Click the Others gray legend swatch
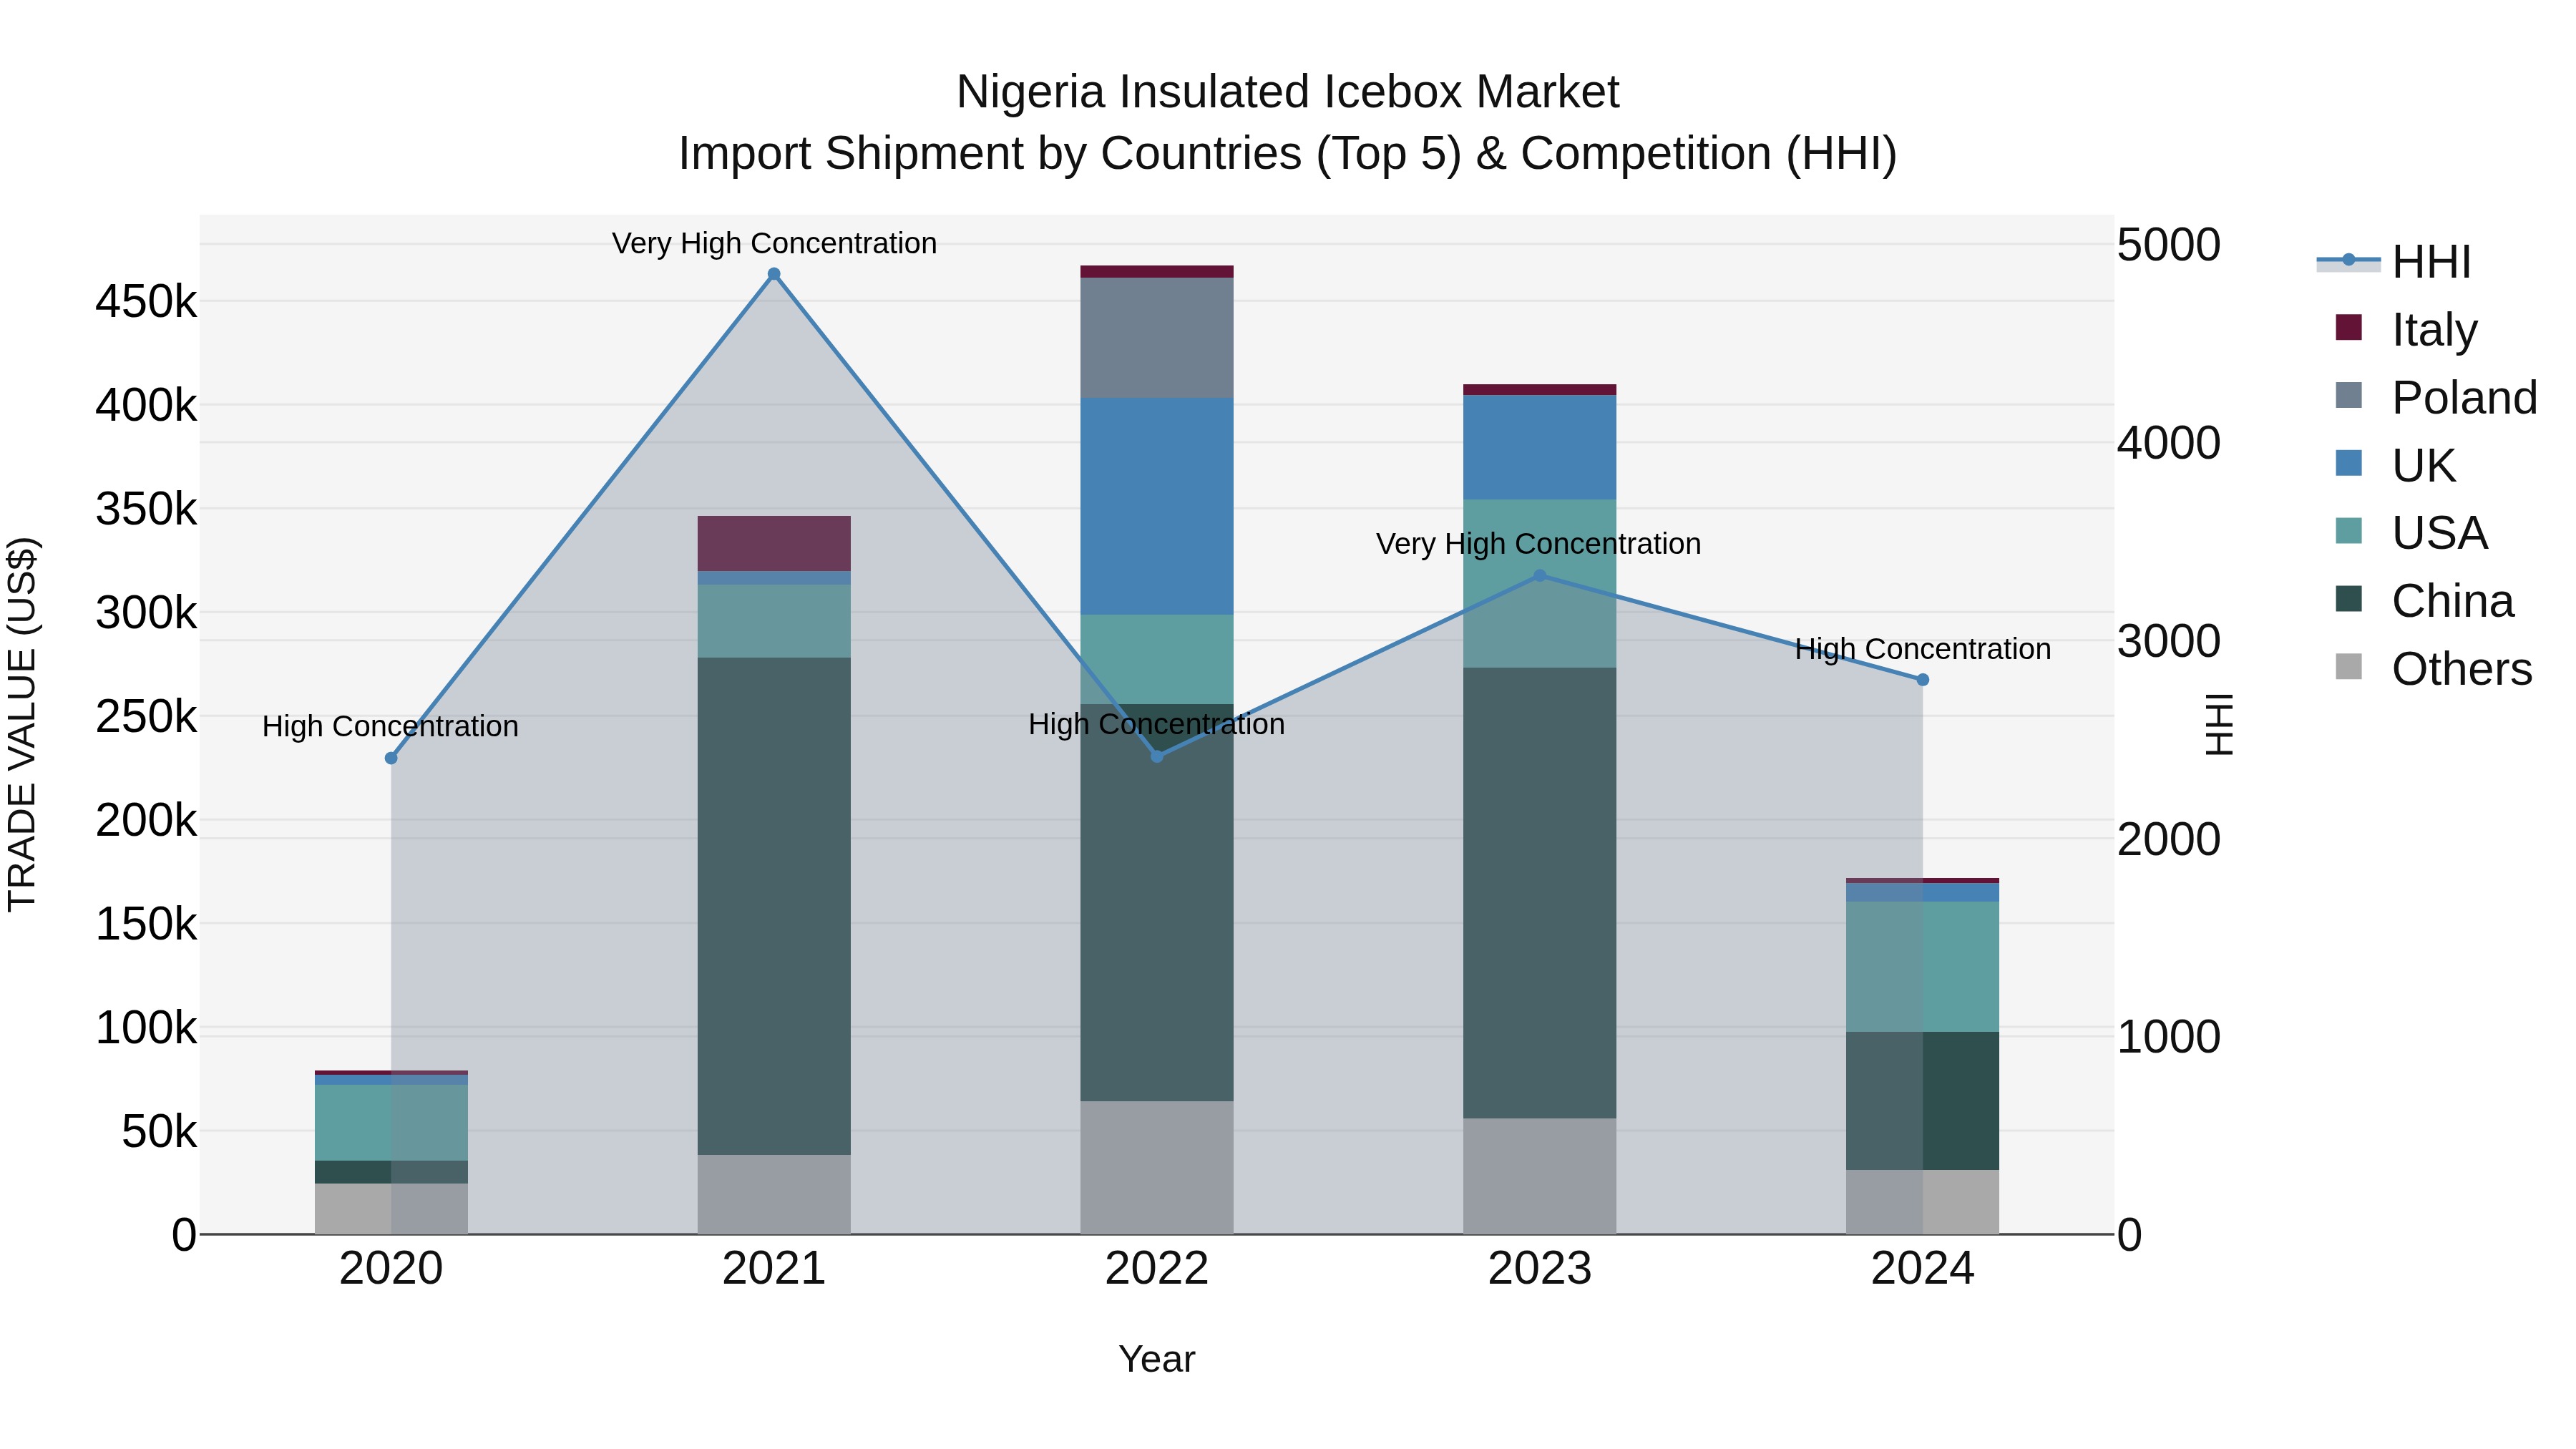The width and height of the screenshot is (2576, 1449). [x=2349, y=666]
